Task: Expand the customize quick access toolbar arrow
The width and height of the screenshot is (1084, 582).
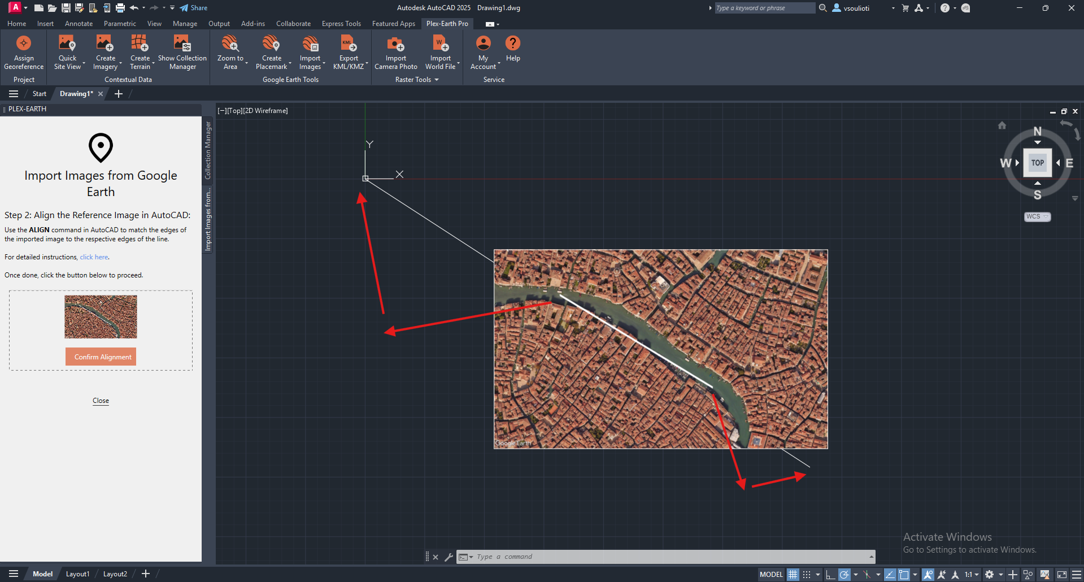Action: 172,8
